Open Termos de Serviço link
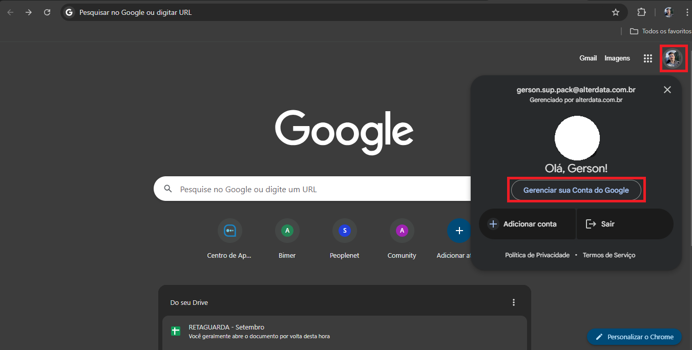692x350 pixels. (x=609, y=255)
